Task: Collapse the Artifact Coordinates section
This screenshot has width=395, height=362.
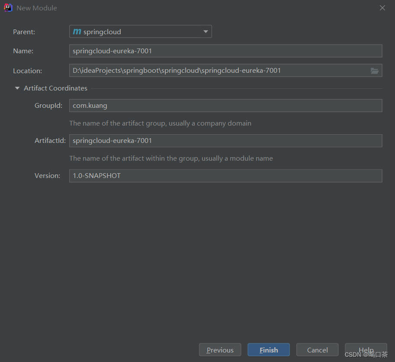Action: 17,88
